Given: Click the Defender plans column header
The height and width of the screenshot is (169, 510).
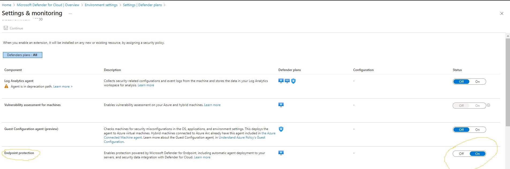Looking at the screenshot, I should pyautogui.click(x=290, y=70).
